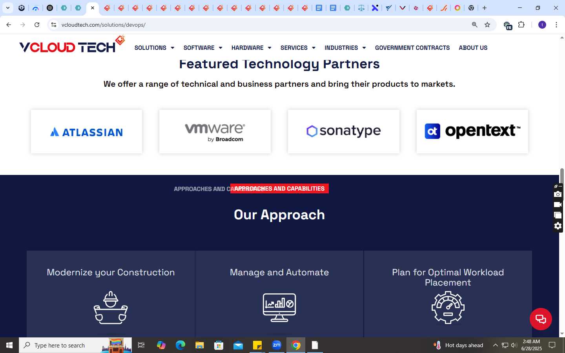Screen dimensions: 565x353
Task: Open the Mail app from the taskbar
Action: click(238, 345)
